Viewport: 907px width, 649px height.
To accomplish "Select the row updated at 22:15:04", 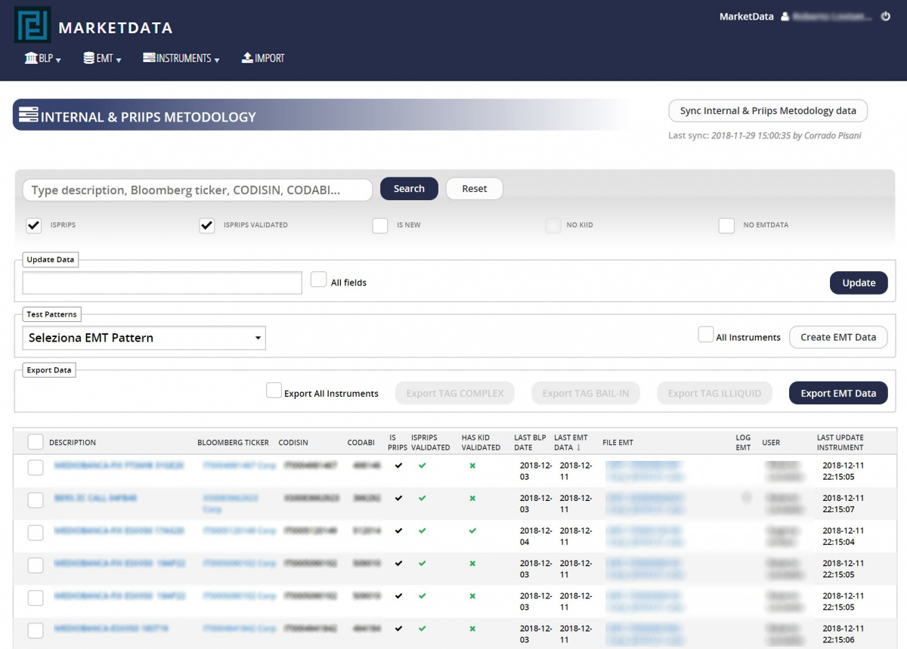I will click(x=36, y=533).
